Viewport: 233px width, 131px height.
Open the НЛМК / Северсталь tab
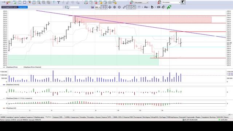coord(72,117)
